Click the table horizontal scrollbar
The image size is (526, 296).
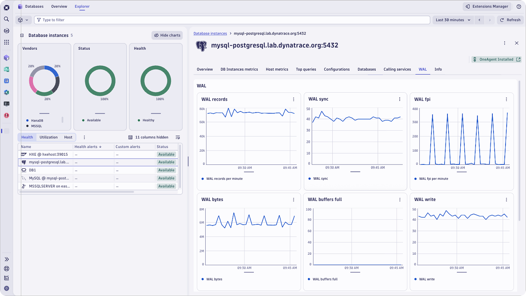click(x=76, y=192)
